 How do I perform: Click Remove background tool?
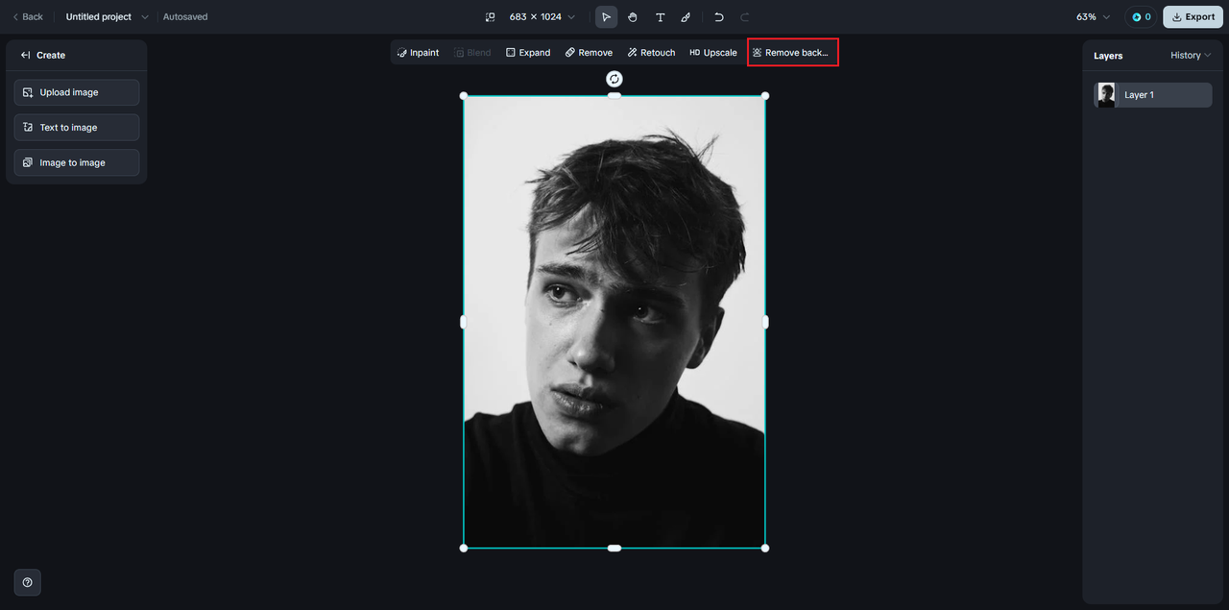tap(792, 53)
